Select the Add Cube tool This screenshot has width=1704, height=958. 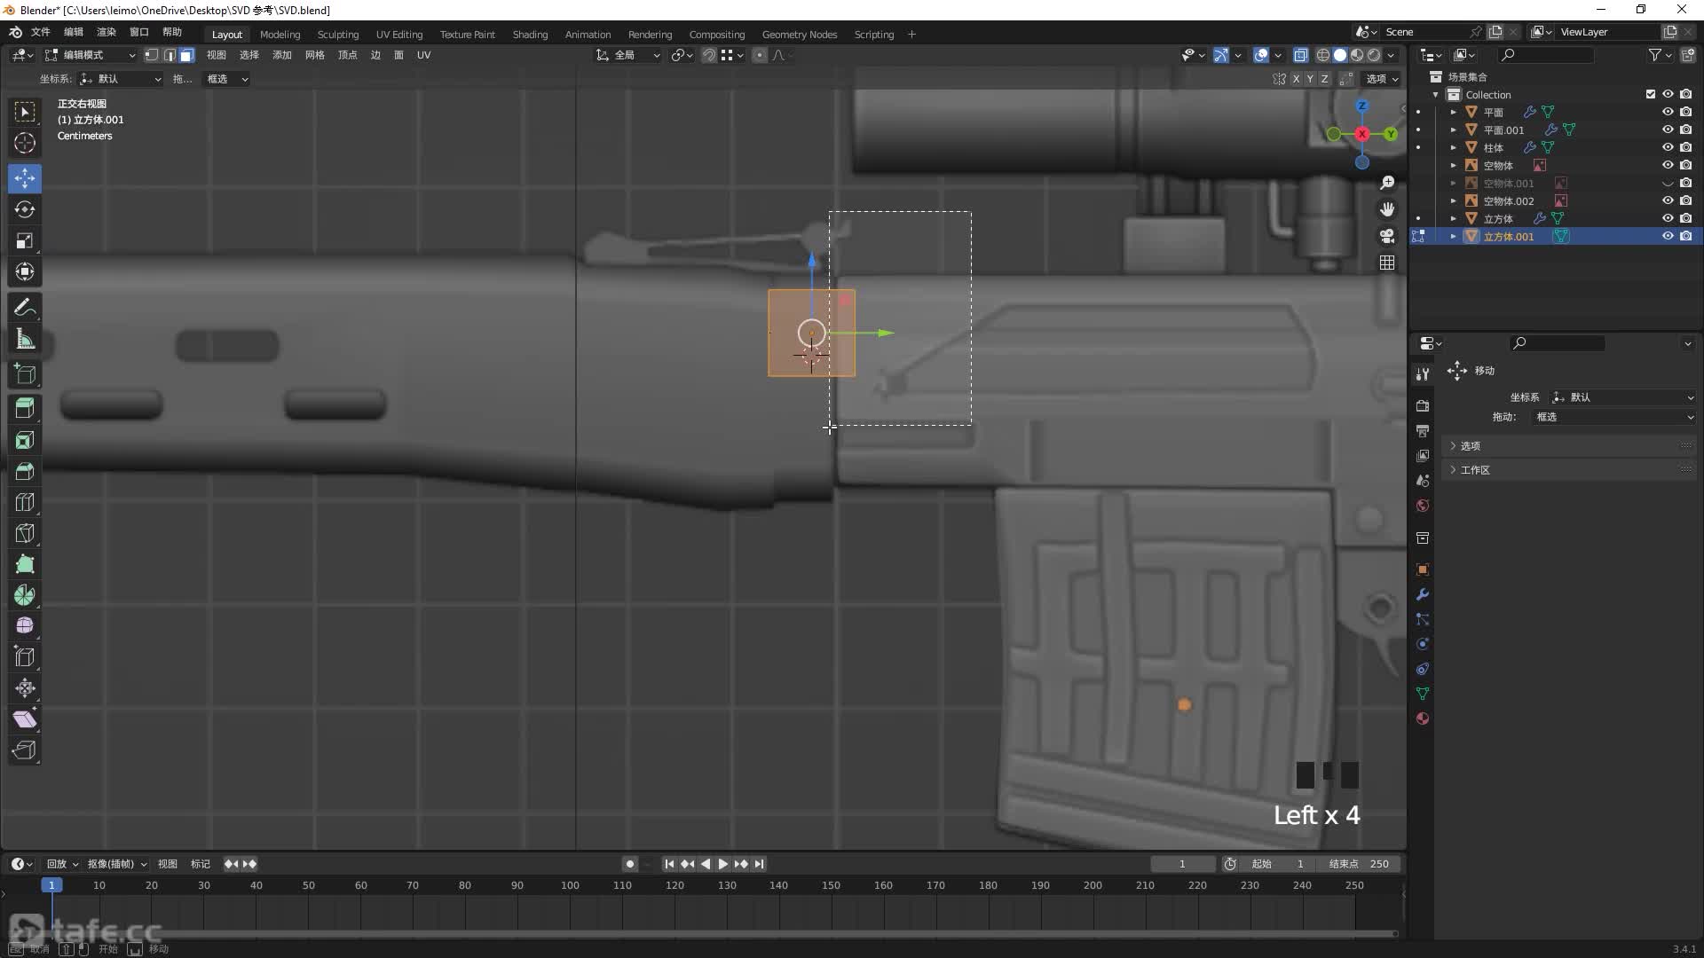coord(25,374)
